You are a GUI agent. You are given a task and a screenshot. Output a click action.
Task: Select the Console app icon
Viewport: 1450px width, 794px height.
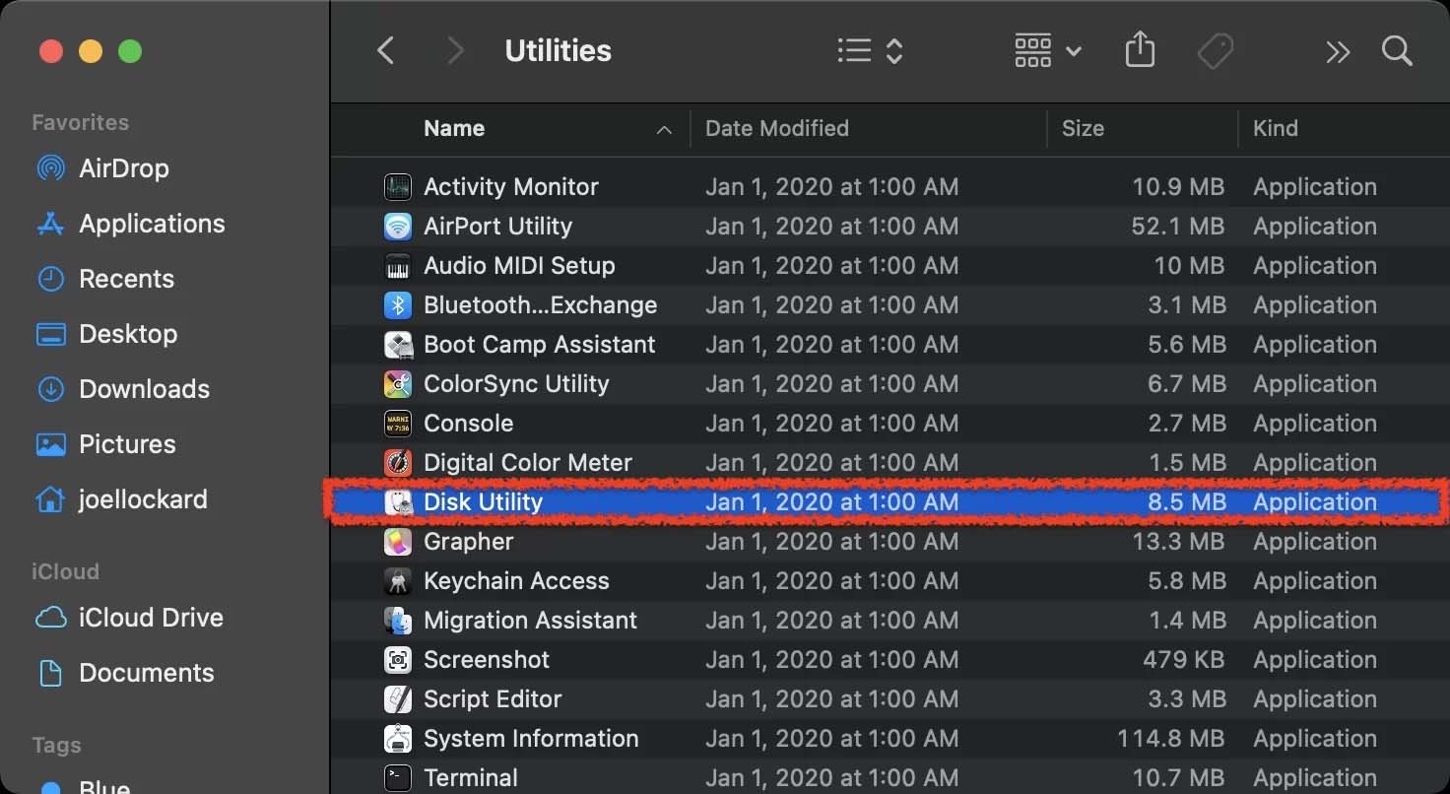pyautogui.click(x=397, y=423)
